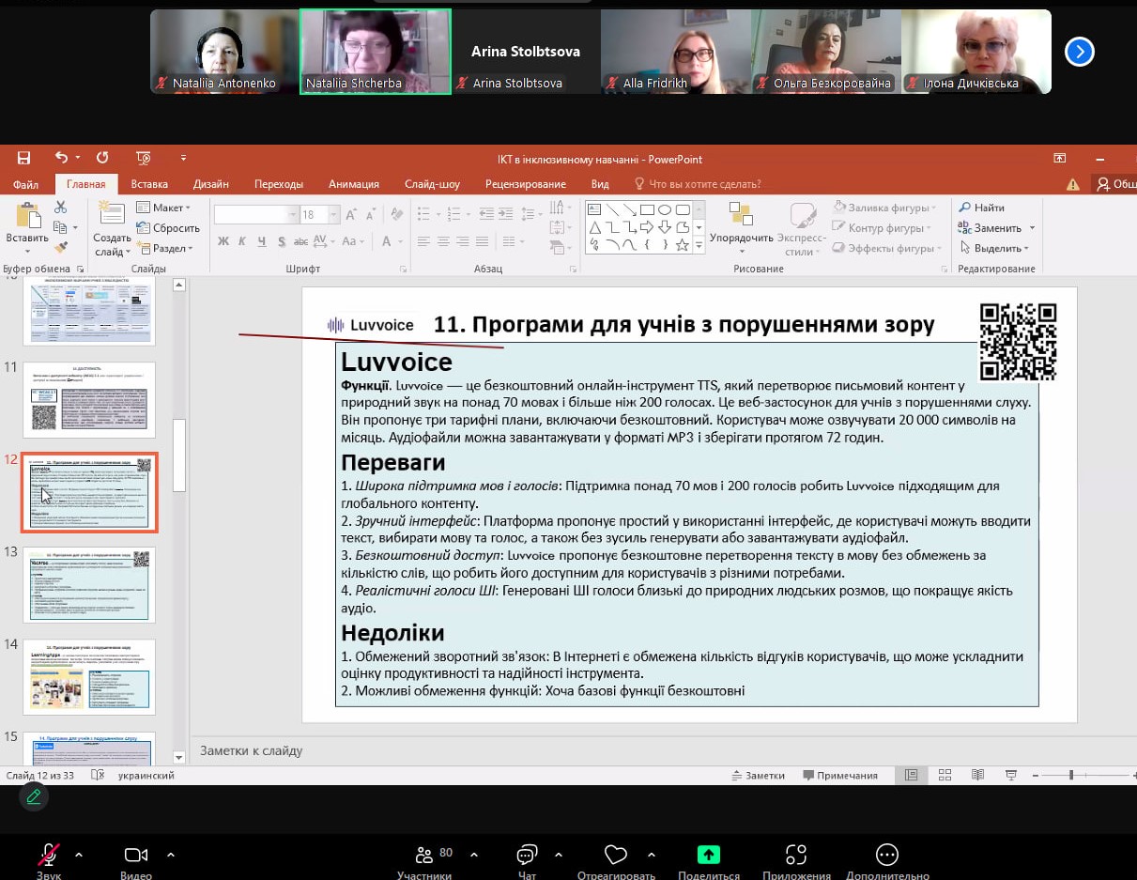Choose the right arrow shape in the gallery
The height and width of the screenshot is (880, 1137).
(647, 227)
